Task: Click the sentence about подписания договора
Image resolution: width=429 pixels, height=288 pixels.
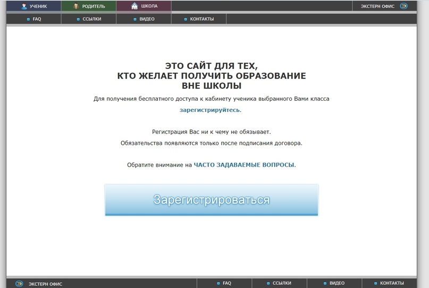Action: point(212,143)
